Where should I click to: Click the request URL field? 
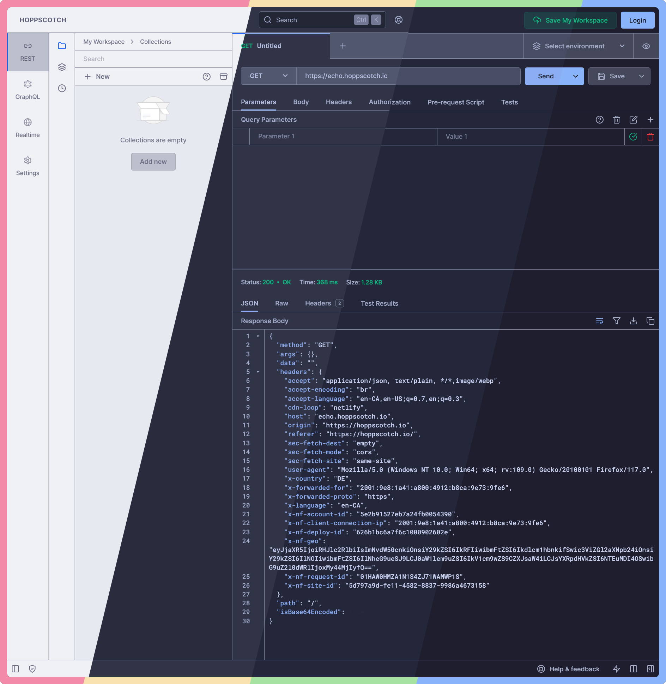click(408, 76)
